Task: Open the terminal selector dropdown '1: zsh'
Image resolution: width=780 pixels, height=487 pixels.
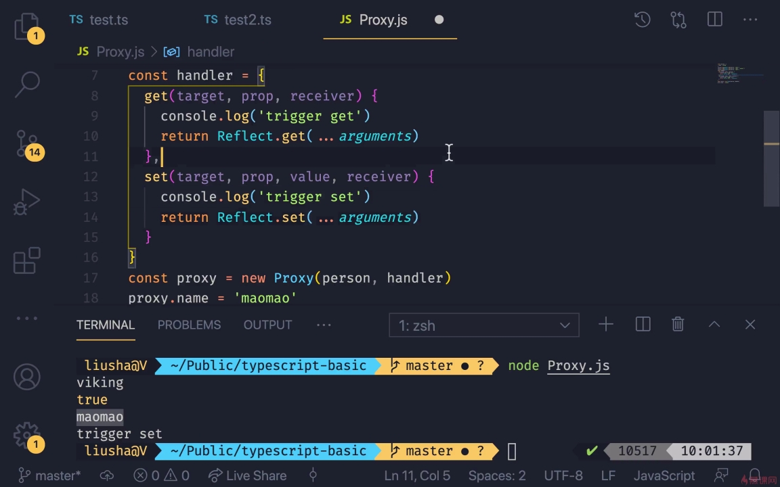Action: pos(484,325)
